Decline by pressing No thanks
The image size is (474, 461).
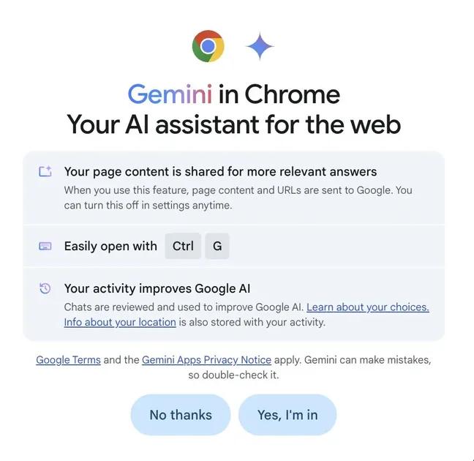click(x=181, y=415)
